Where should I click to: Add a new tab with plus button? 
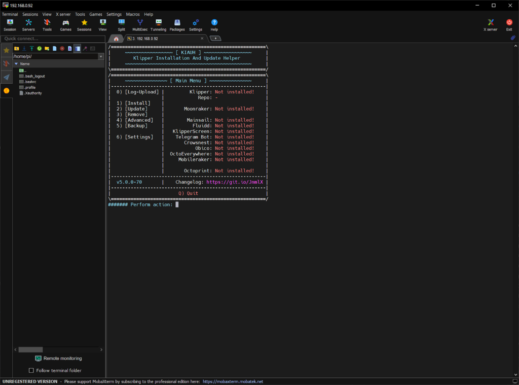coord(215,39)
